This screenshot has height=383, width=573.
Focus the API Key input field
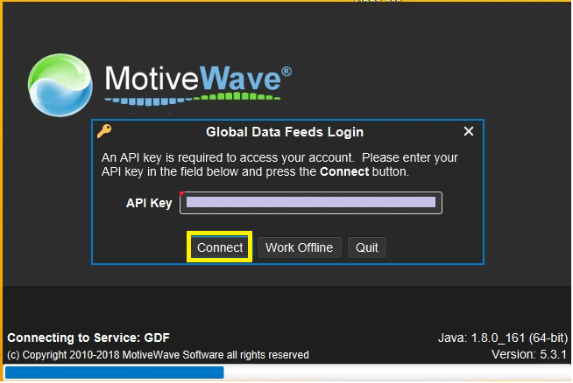coord(311,203)
